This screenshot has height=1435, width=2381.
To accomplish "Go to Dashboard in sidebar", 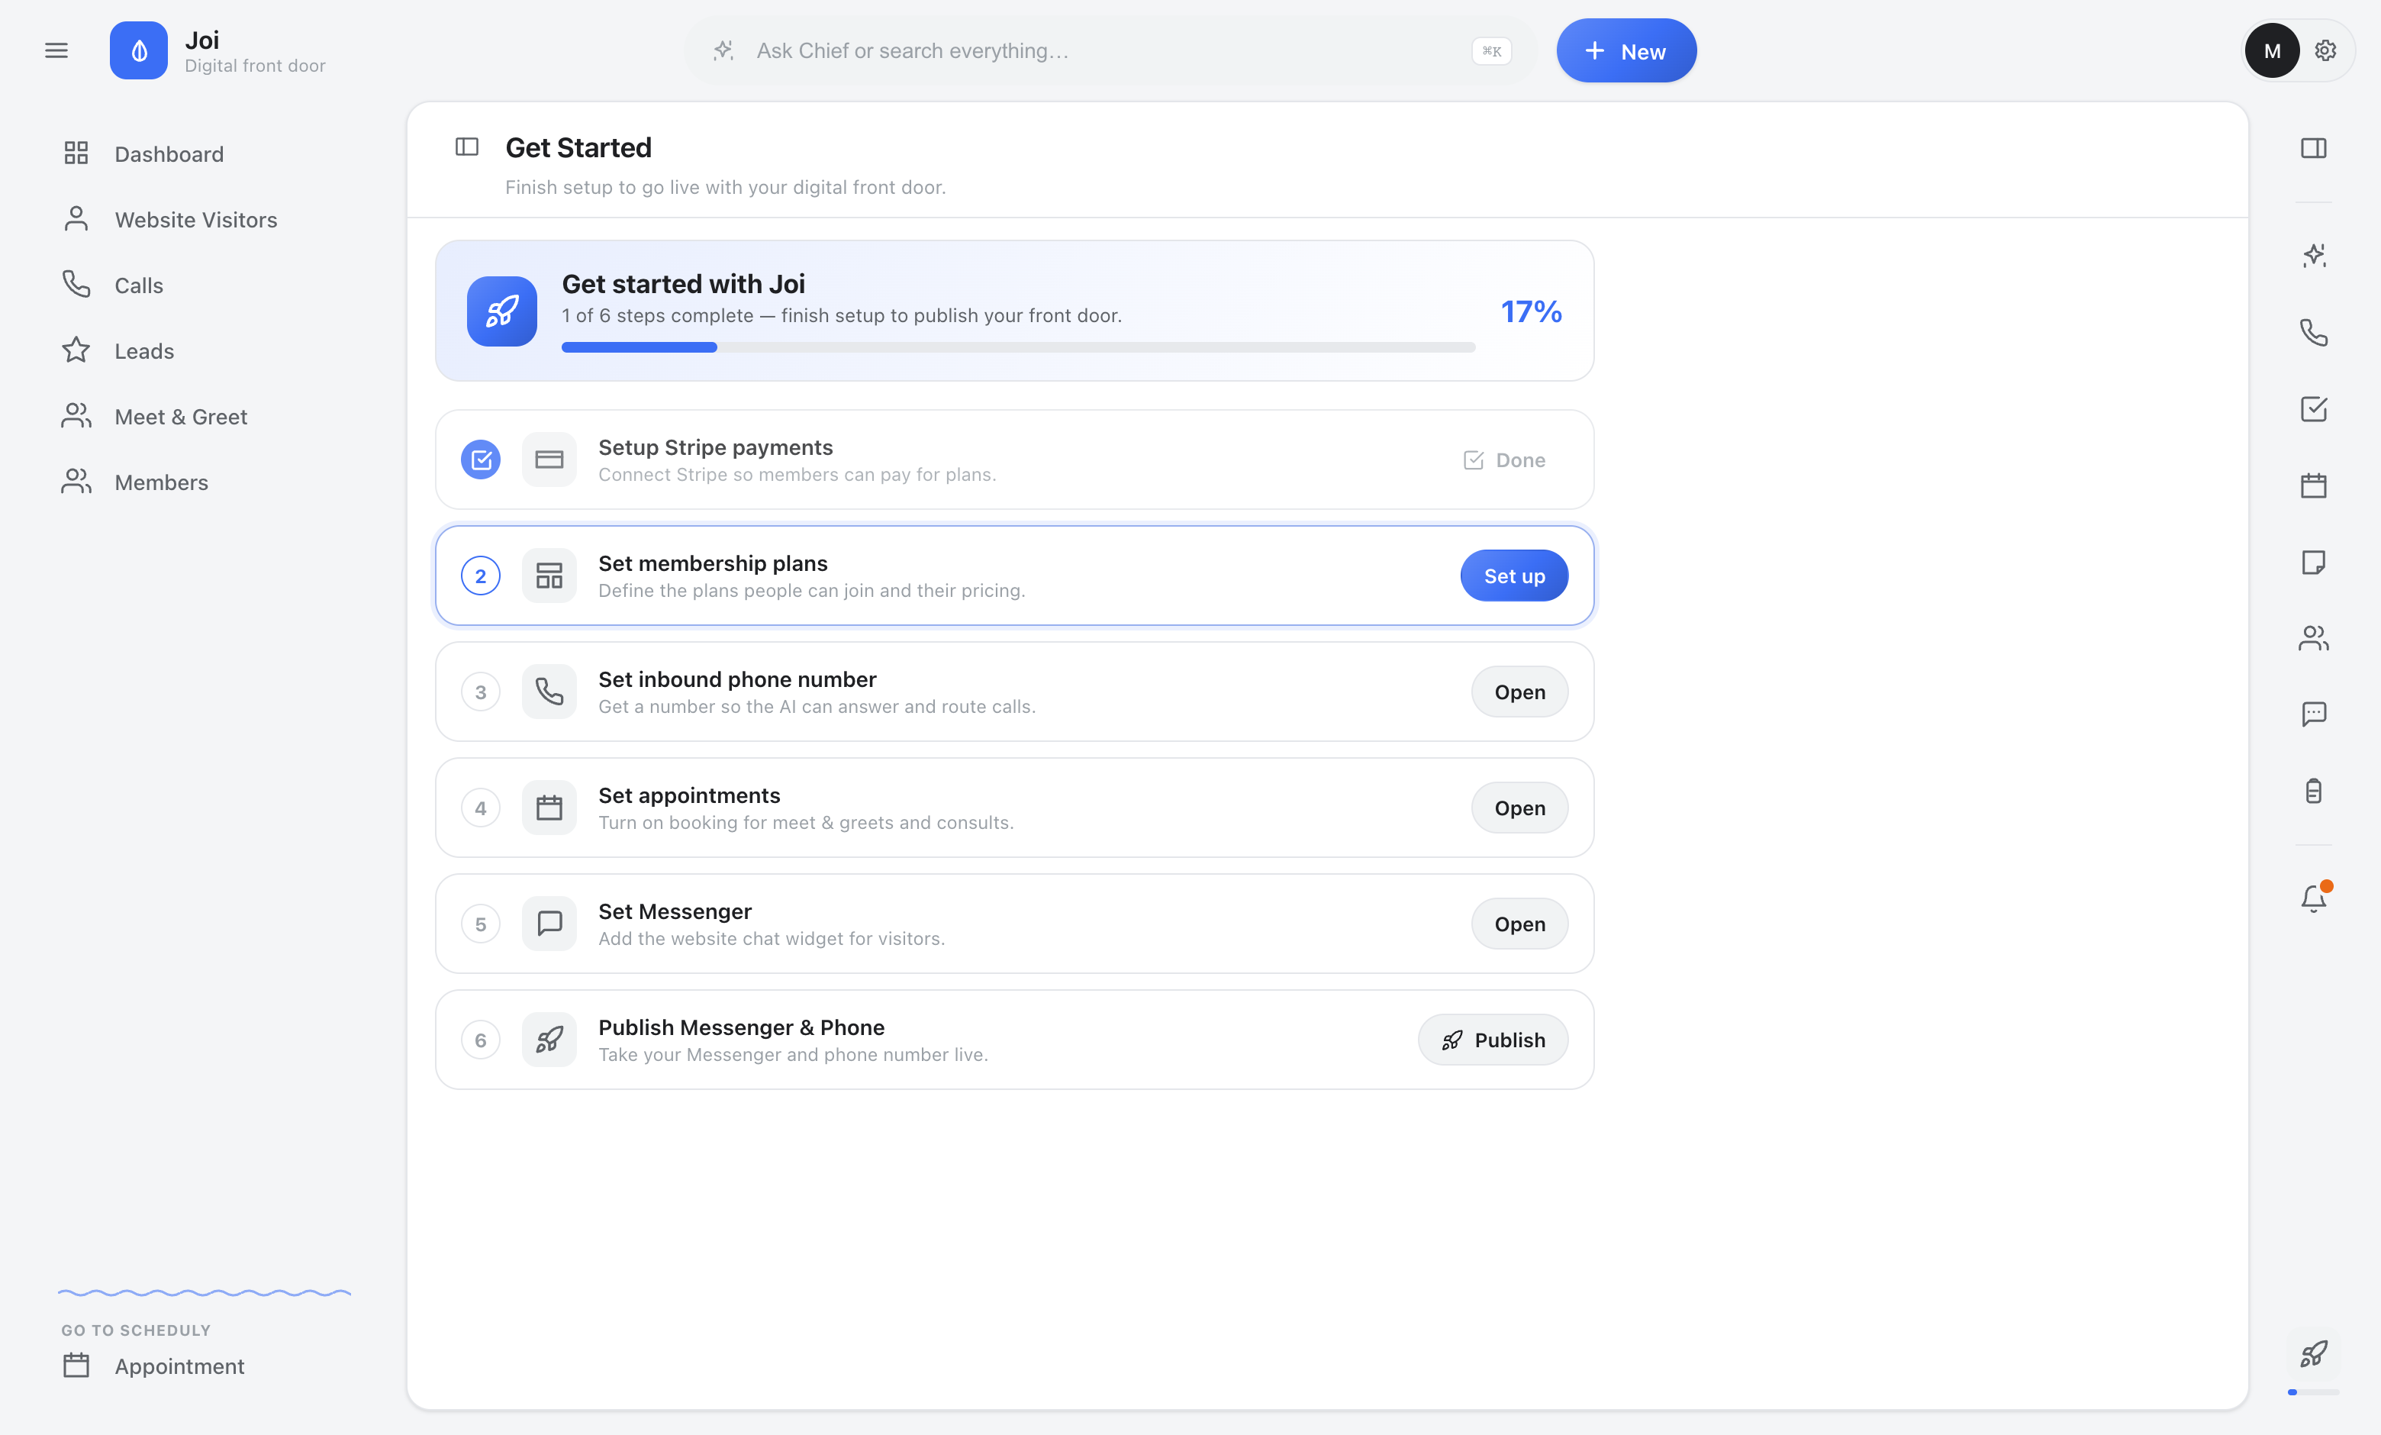I will click(x=203, y=153).
